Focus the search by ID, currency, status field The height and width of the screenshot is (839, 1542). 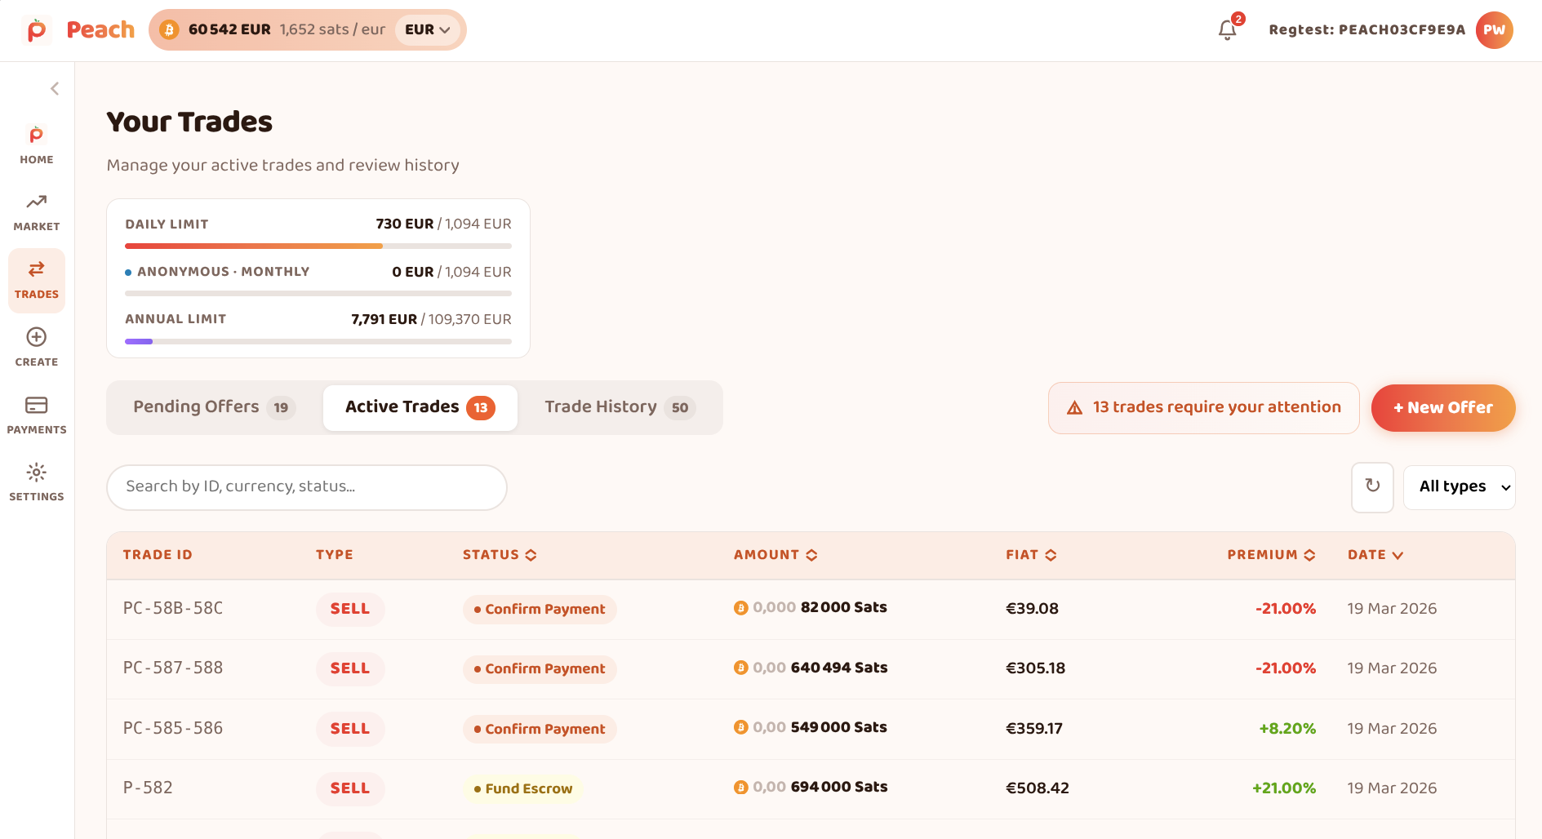[307, 487]
